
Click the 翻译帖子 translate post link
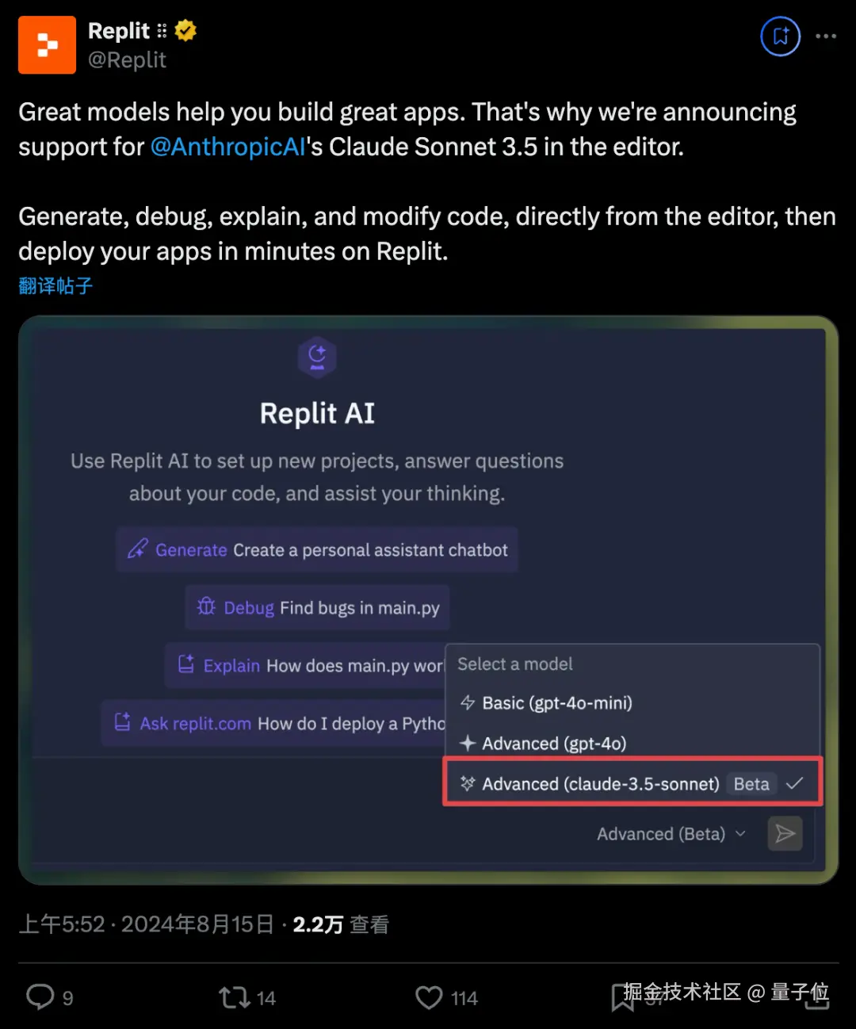pyautogui.click(x=55, y=285)
